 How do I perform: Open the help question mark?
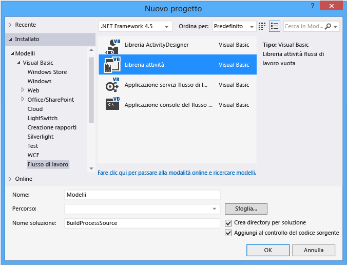[313, 6]
